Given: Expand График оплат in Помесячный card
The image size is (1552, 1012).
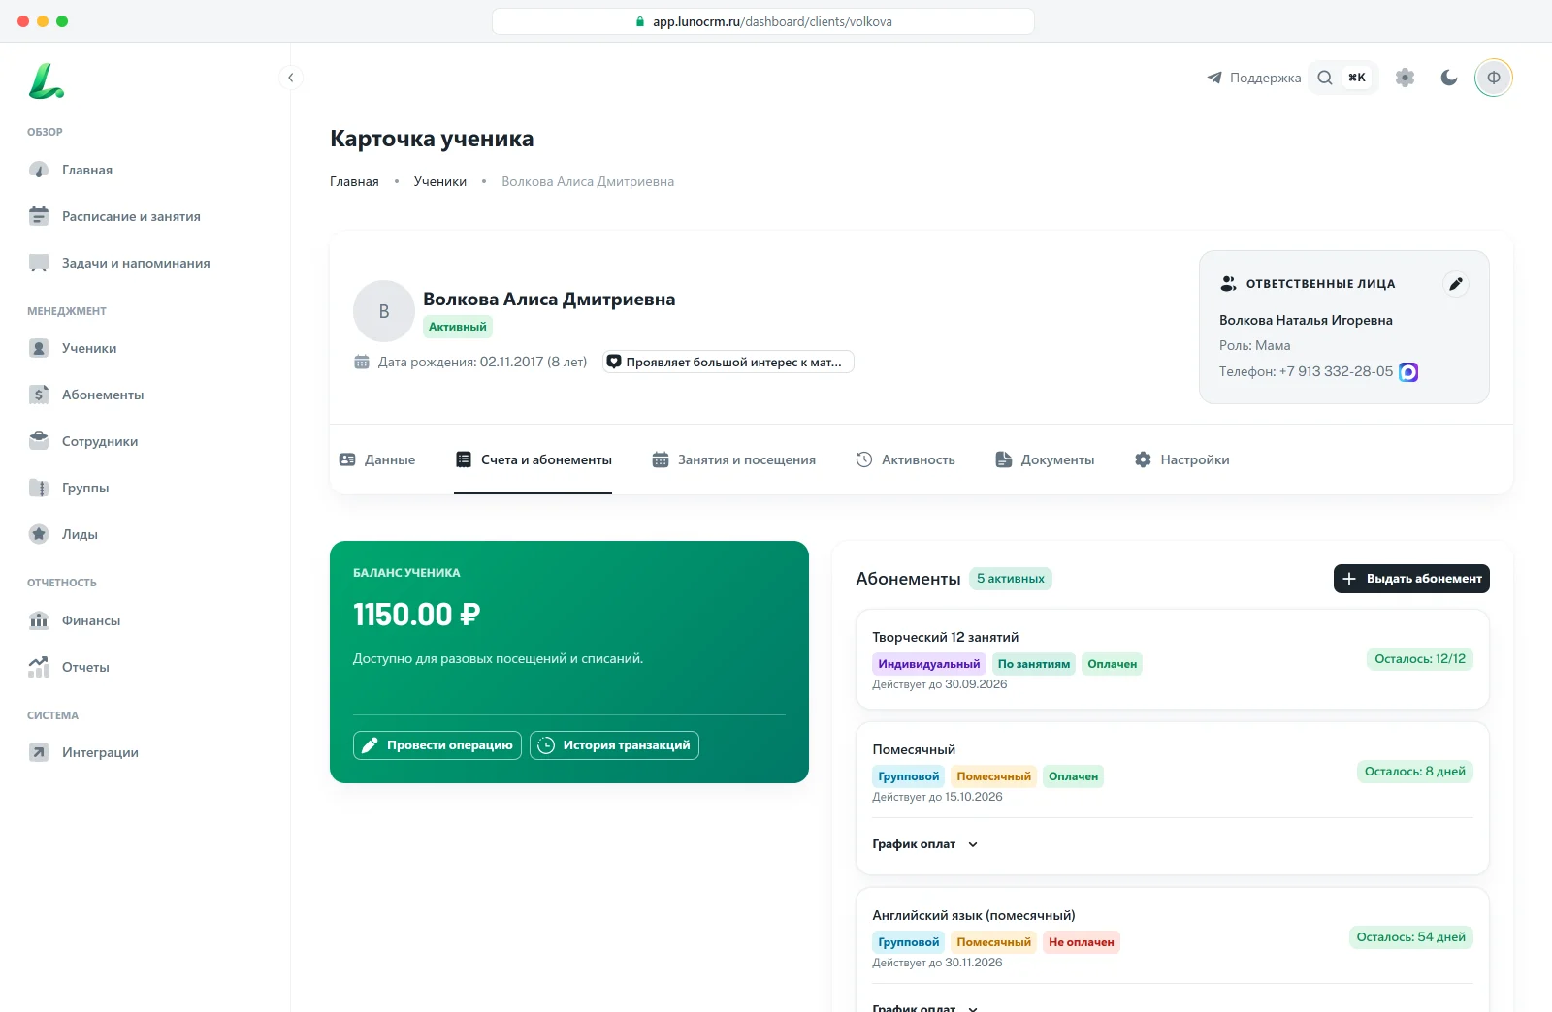Looking at the screenshot, I should pos(925,844).
